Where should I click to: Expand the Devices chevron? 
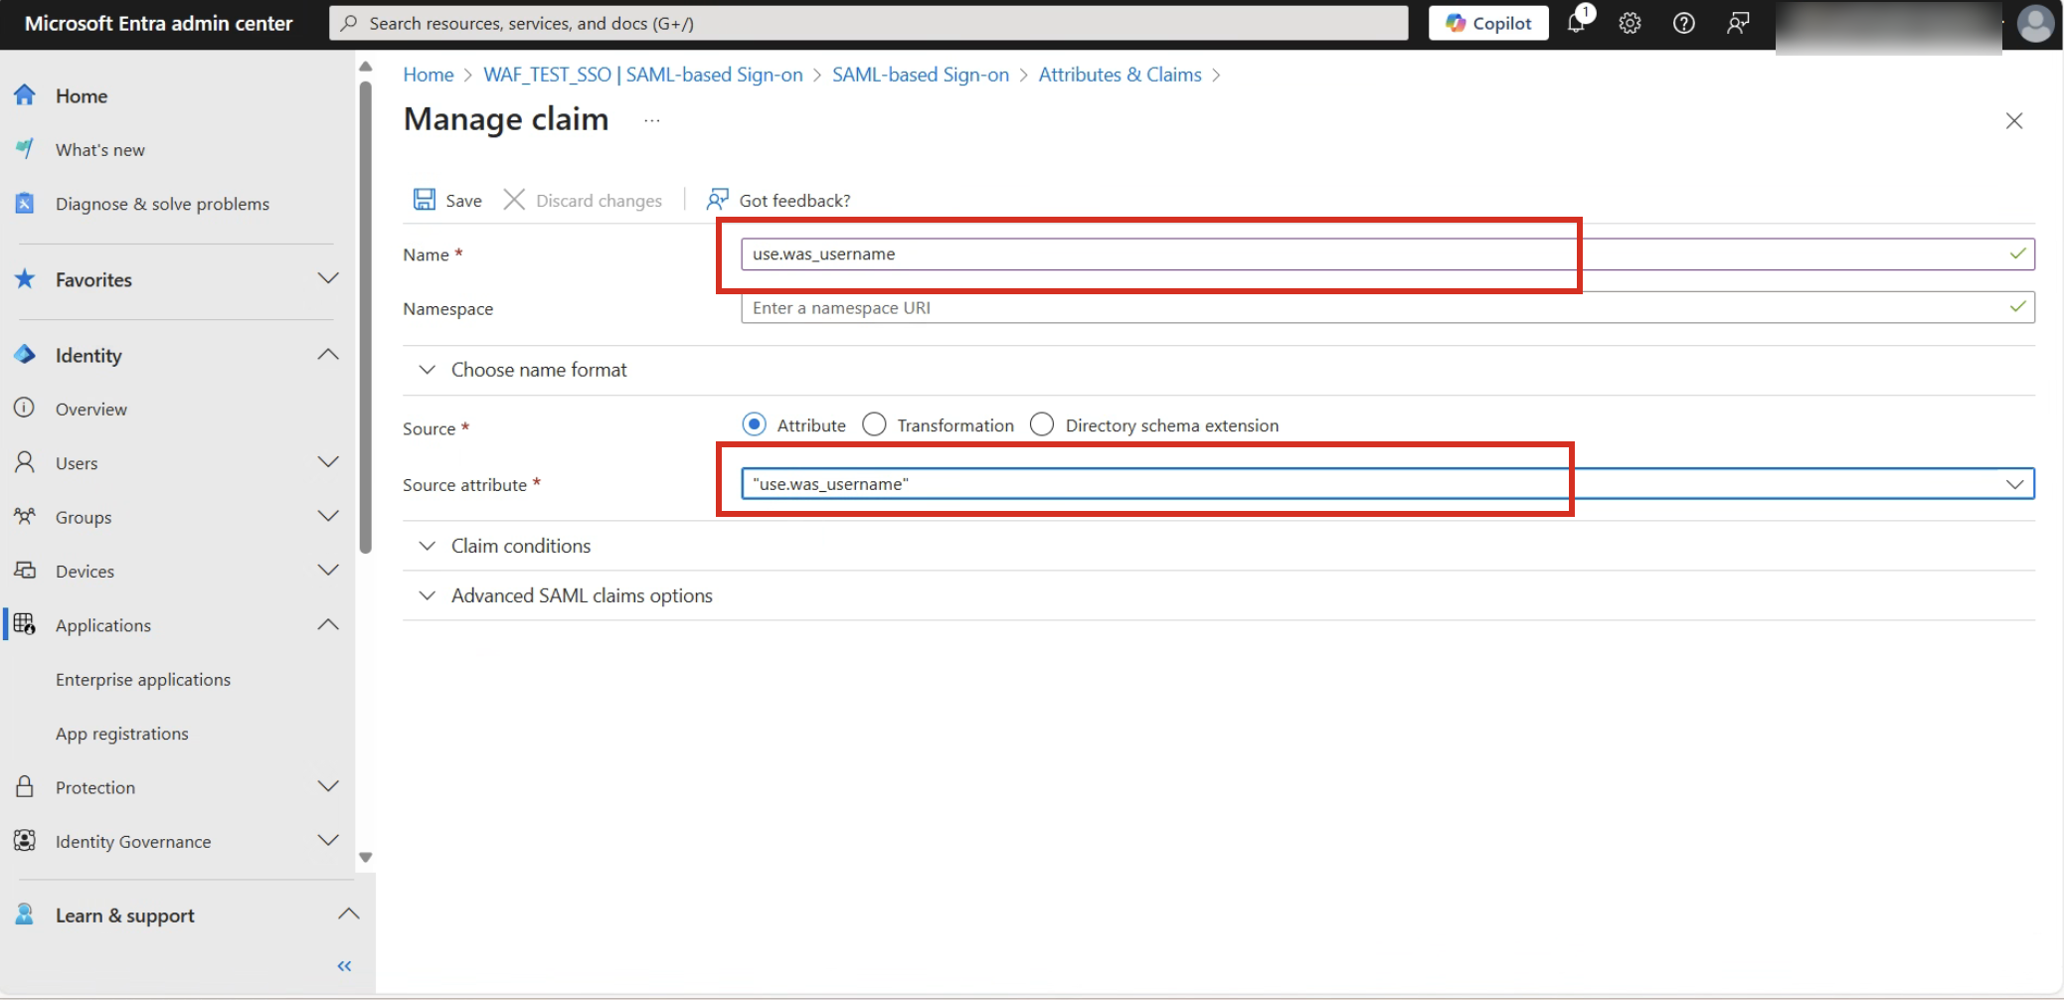328,570
